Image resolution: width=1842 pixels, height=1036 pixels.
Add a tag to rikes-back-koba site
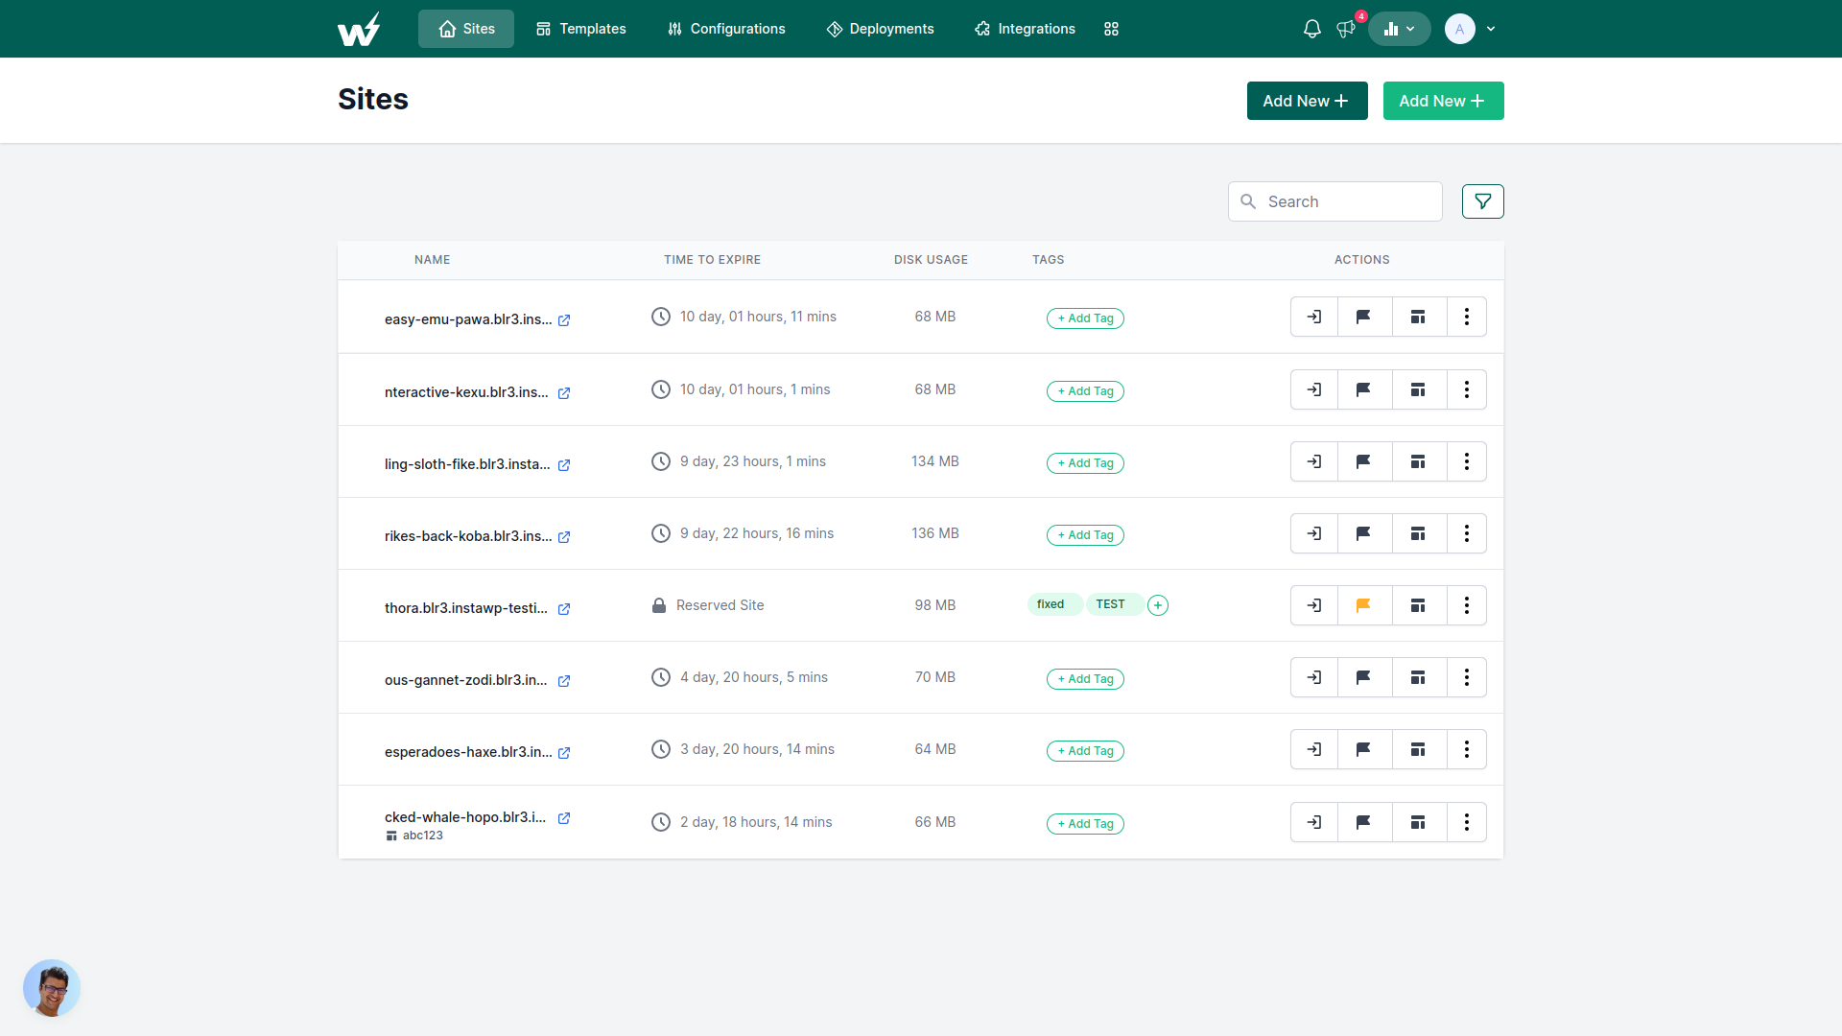1085,535
